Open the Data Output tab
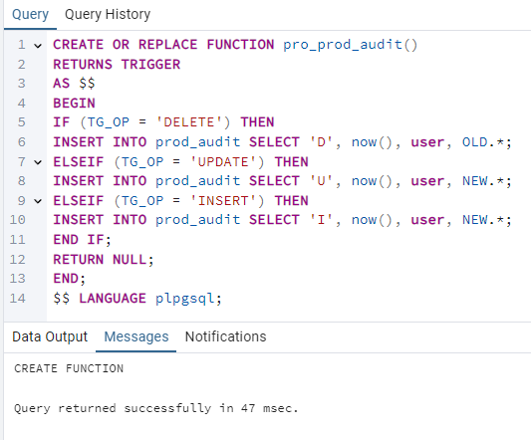This screenshot has width=531, height=440. click(50, 336)
